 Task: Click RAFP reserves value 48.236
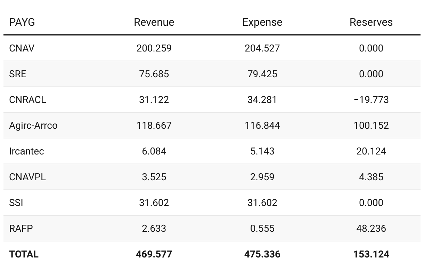371,228
